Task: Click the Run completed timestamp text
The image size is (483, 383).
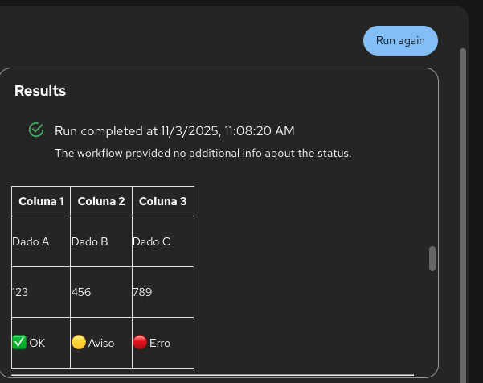Action: pos(174,130)
